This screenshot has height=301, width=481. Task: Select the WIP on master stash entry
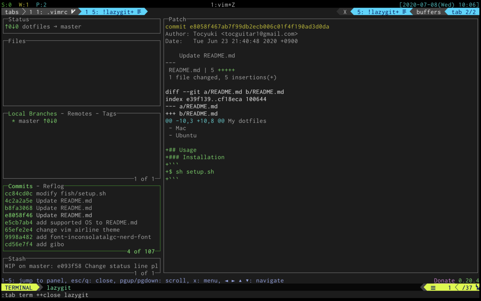click(x=82, y=266)
